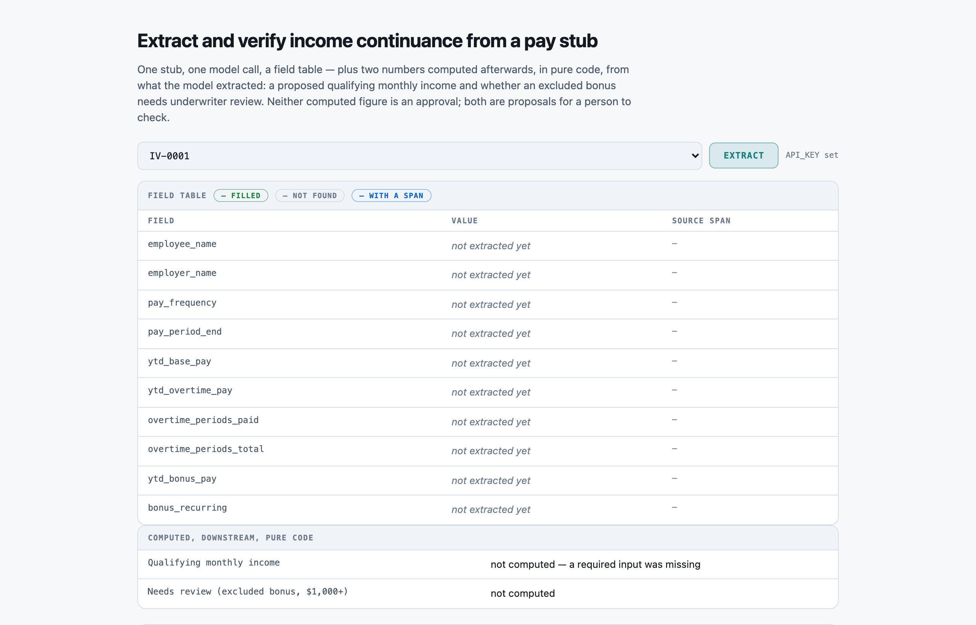Click the pay_period_end field label
Viewport: 976px width, 625px height.
click(185, 332)
